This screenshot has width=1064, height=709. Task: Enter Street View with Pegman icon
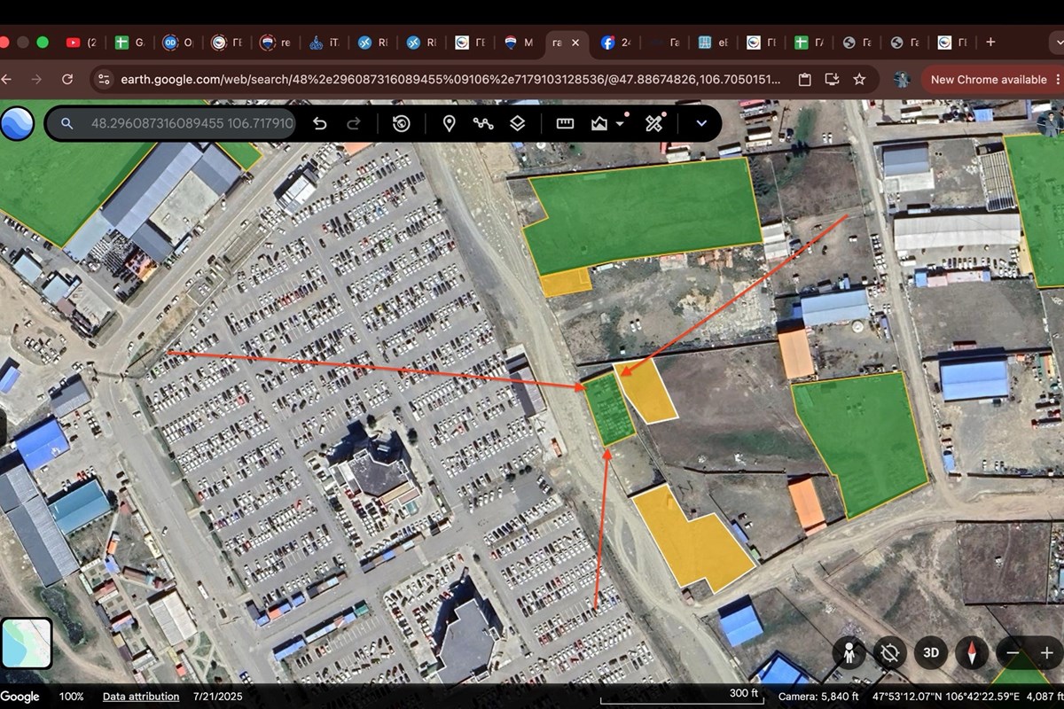(849, 653)
